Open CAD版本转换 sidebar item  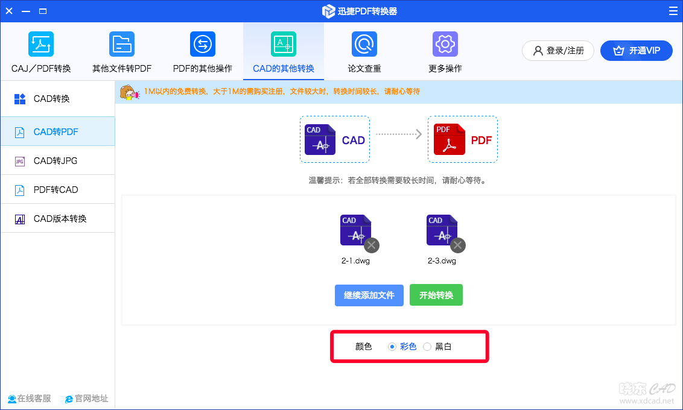click(x=57, y=218)
